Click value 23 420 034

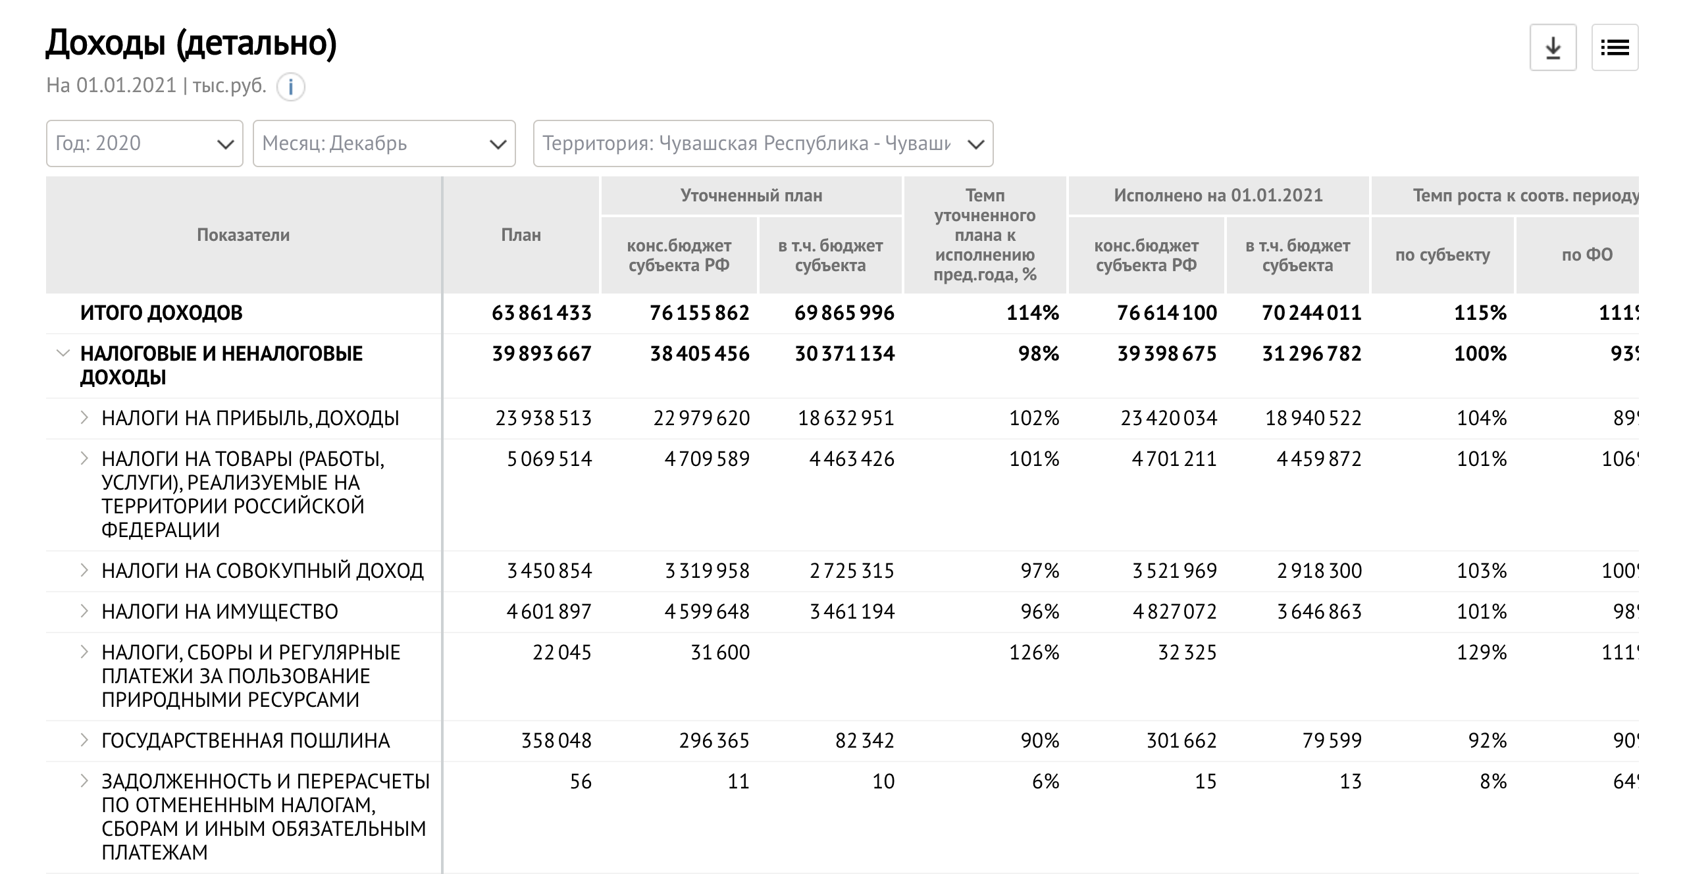click(1169, 418)
